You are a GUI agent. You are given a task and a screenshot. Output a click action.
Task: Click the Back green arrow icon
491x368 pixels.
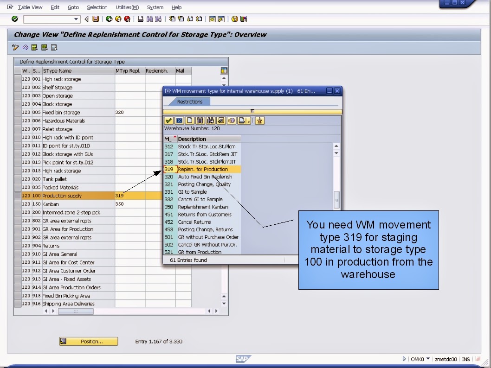click(109, 19)
